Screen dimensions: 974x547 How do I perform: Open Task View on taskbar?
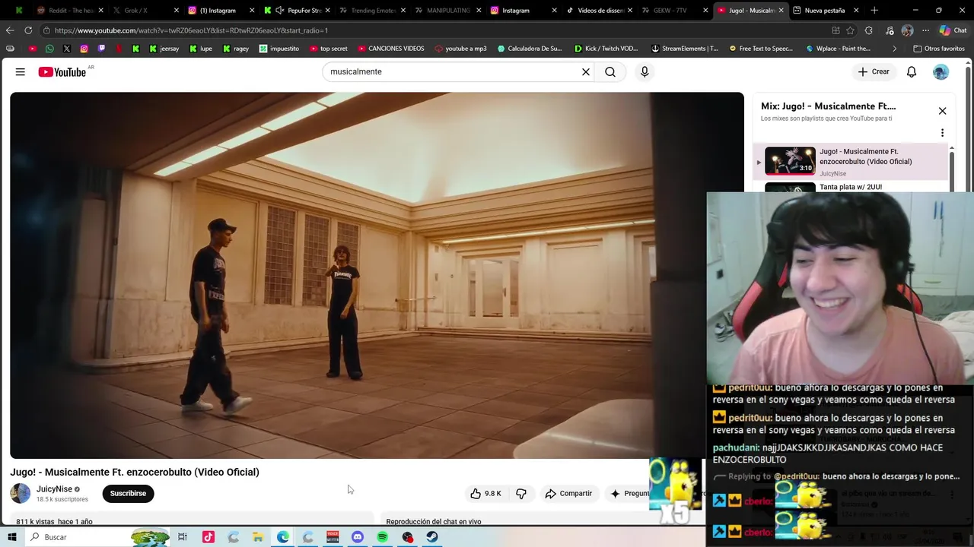tap(183, 537)
